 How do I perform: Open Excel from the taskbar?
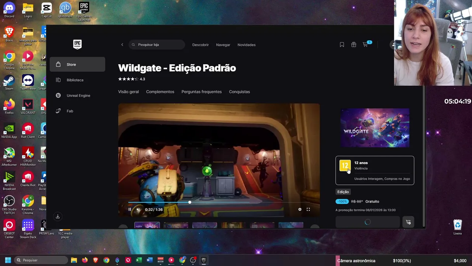pyautogui.click(x=139, y=260)
